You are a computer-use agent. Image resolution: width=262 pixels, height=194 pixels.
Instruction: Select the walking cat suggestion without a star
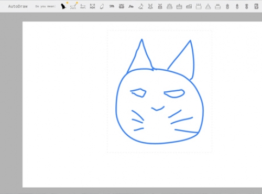83,7
